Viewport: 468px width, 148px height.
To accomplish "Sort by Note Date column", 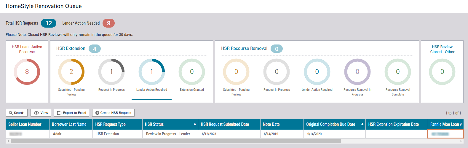I will coord(282,124).
